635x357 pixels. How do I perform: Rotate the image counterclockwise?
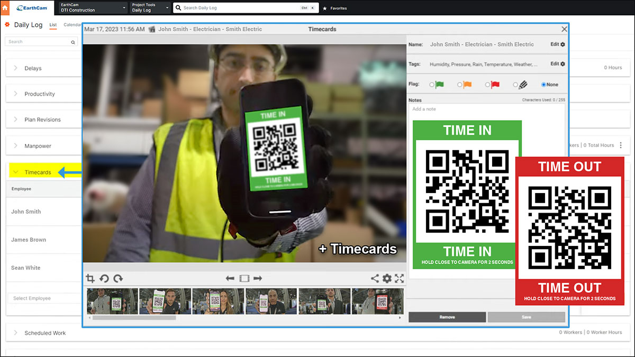[104, 278]
